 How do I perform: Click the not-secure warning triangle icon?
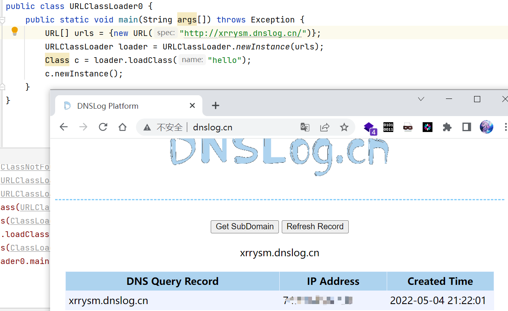tap(147, 128)
